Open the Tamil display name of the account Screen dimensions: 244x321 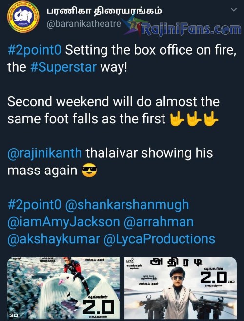pos(104,11)
